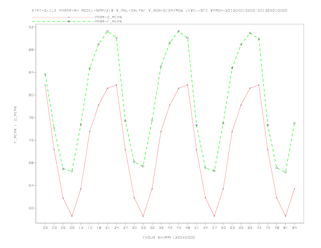Click the y-axis tick label 92
Image resolution: width=321 pixels, height=248 pixels.
(x=31, y=27)
